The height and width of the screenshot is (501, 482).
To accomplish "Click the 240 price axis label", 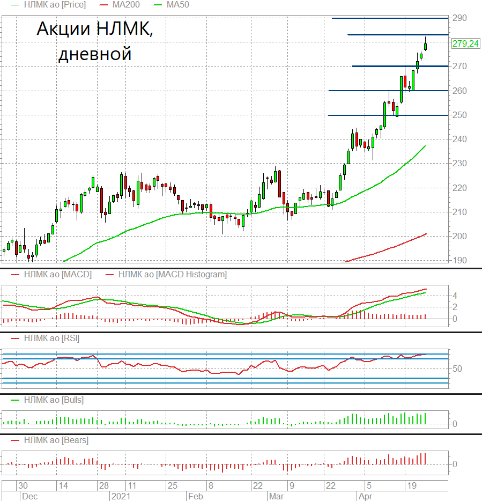I will point(459,139).
